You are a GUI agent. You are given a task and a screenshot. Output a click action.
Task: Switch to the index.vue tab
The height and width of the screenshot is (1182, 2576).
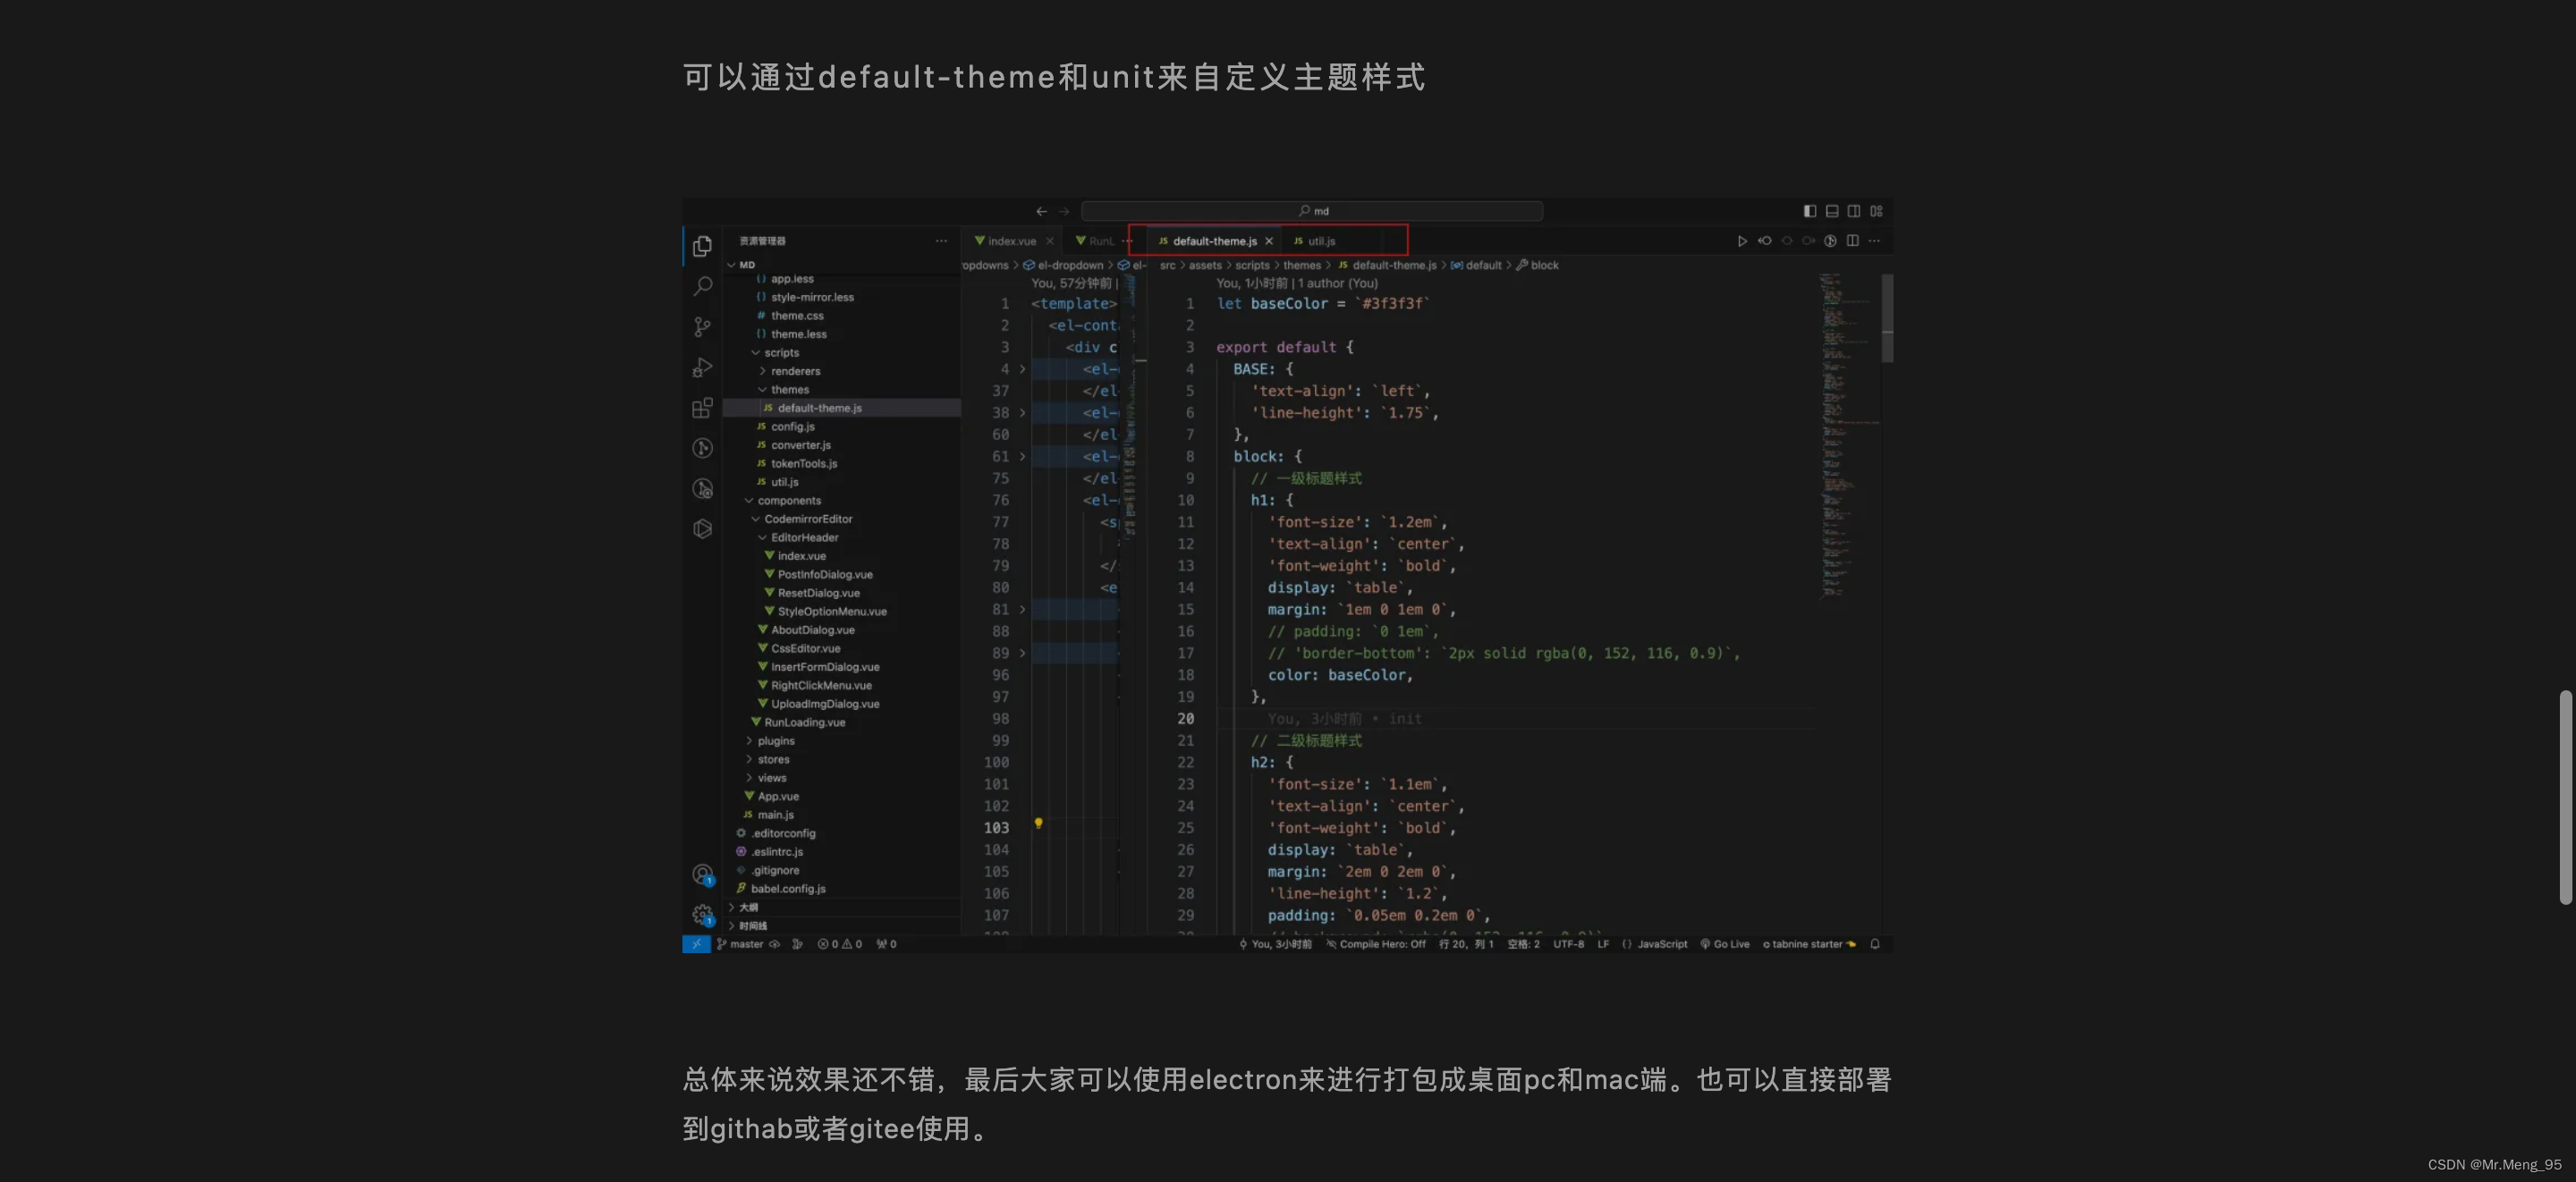pos(1012,241)
